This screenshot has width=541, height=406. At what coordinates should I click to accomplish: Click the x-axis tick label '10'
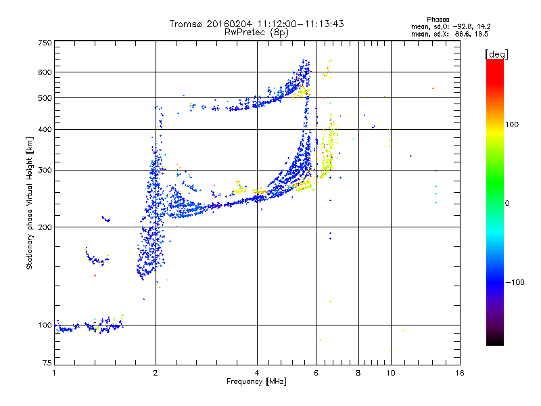click(391, 373)
